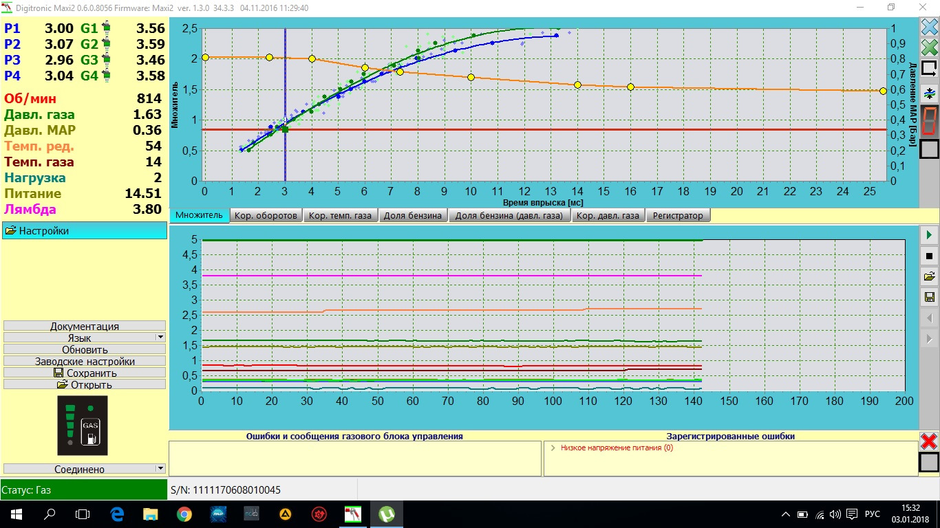Click the grey right arrow in the recorder toolbar

point(929,339)
